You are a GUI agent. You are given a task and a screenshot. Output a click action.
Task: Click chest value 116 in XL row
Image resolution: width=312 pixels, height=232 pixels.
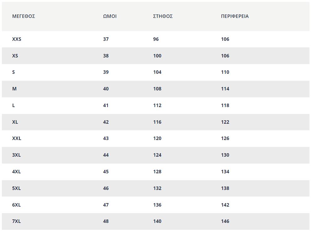click(157, 122)
